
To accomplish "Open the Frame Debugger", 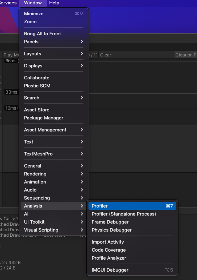I will click(x=132, y=222).
